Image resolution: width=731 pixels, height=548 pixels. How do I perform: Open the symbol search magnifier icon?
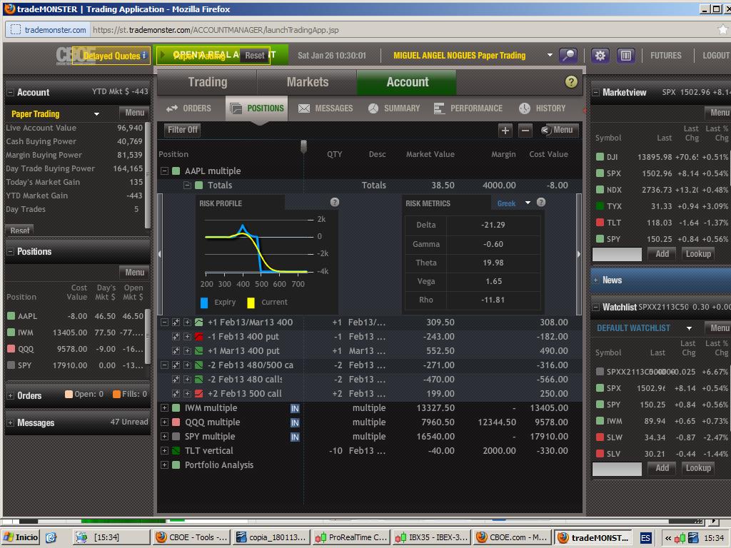(568, 56)
